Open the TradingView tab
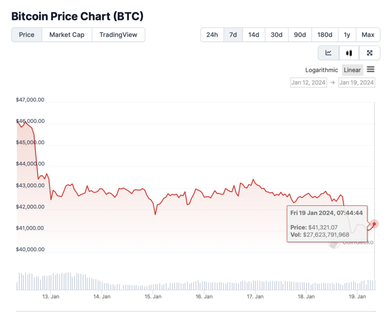391x312 pixels. click(118, 35)
